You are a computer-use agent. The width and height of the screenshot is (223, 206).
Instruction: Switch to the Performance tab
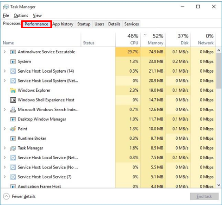37,24
